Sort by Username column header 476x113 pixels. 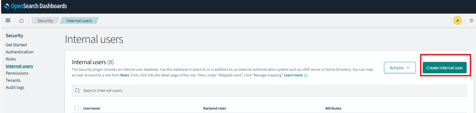[91, 108]
